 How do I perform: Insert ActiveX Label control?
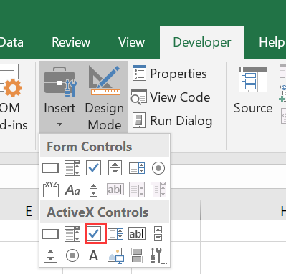(93, 255)
